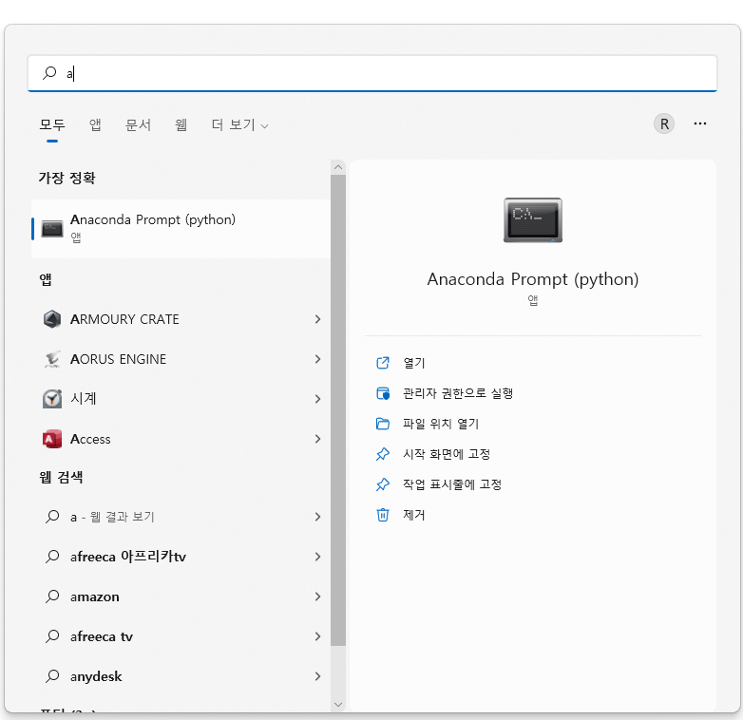This screenshot has width=743, height=720.
Task: Click in the search input field
Action: point(371,73)
